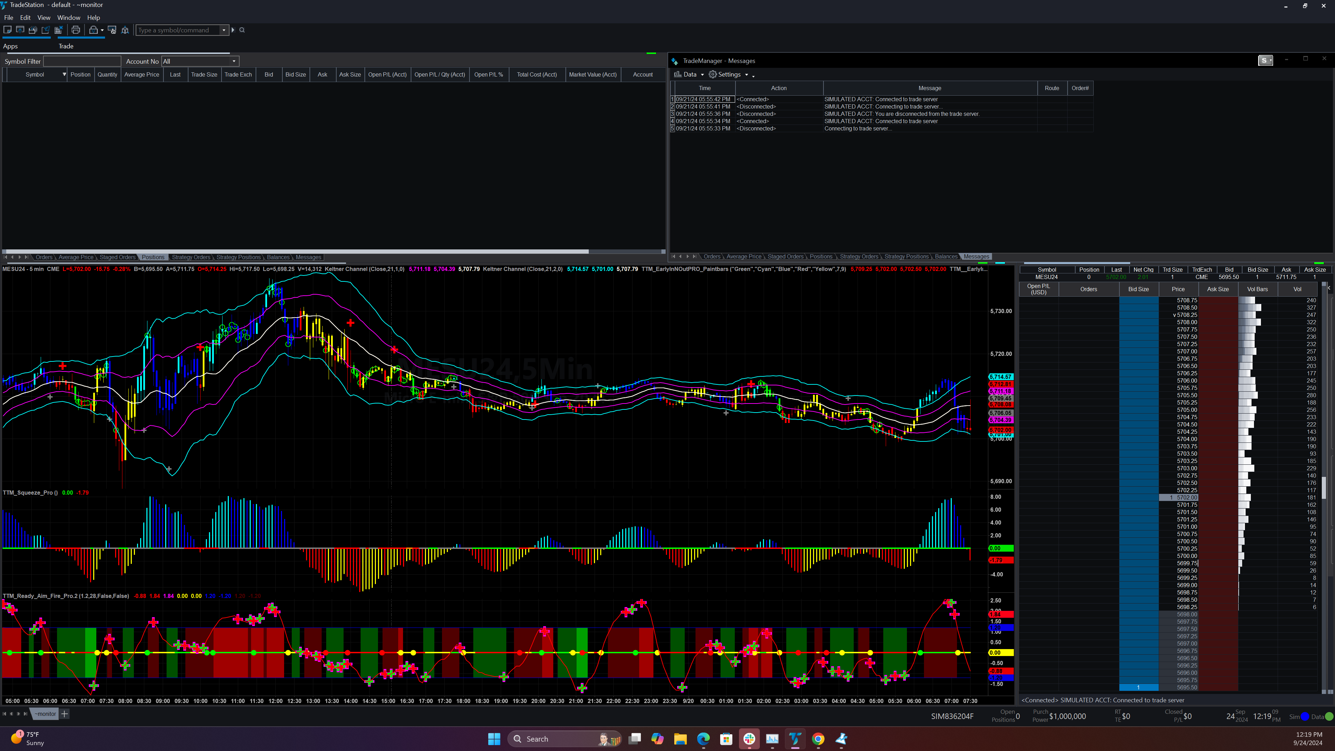Toggle the green Data connection indicator
This screenshot has width=1335, height=751.
pyautogui.click(x=1329, y=717)
